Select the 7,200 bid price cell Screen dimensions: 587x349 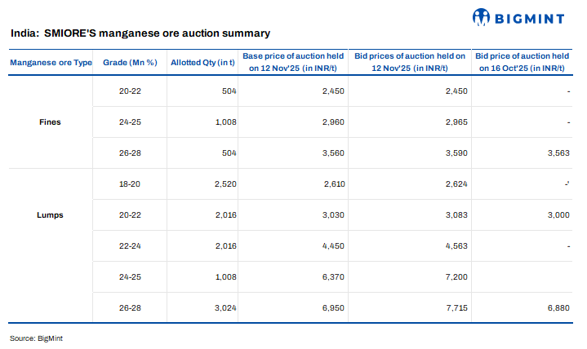[456, 276]
